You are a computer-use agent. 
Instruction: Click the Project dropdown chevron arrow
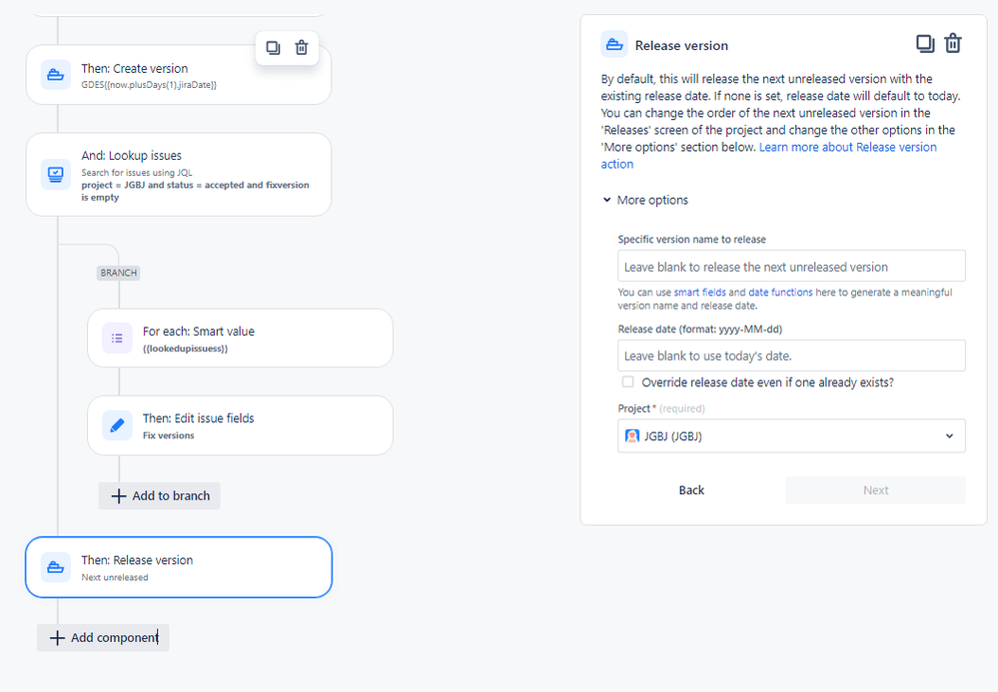pyautogui.click(x=949, y=436)
